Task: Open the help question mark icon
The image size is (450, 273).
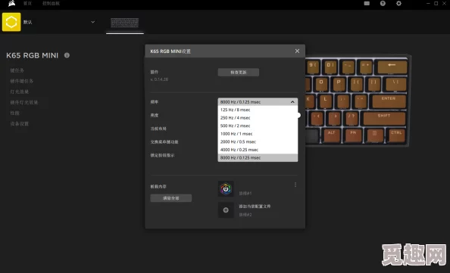Action: tap(383, 4)
